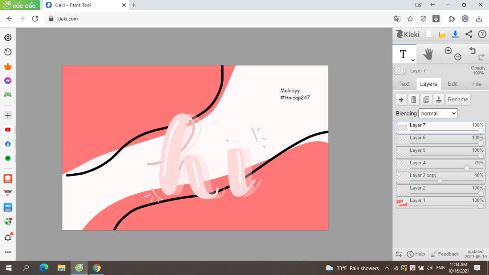Open Windows Start menu

coord(9,268)
